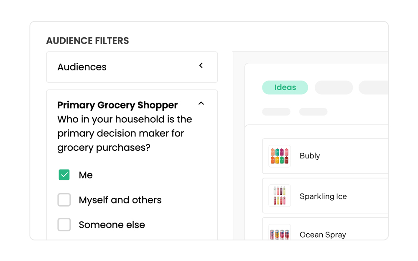Click the Someone else label text
The image size is (418, 261).
click(112, 225)
